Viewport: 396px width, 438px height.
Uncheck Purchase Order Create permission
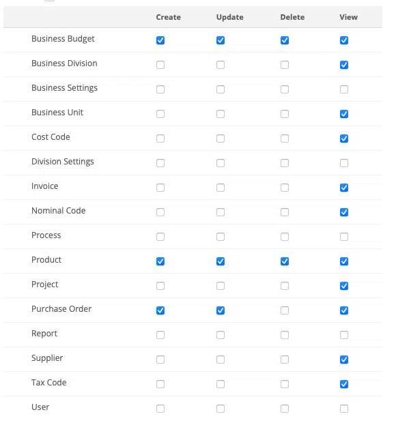tap(160, 310)
